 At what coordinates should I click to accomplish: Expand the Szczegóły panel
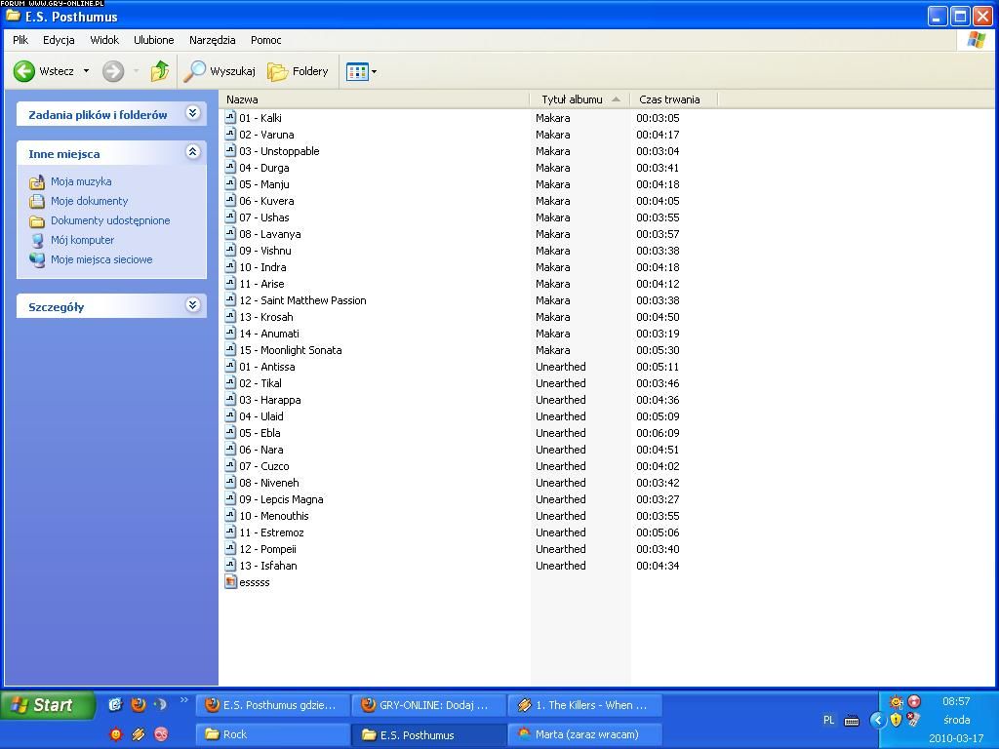tap(192, 305)
